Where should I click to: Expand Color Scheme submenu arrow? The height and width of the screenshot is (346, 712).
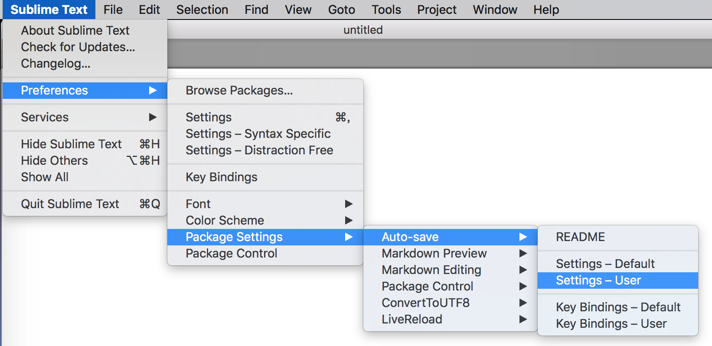[x=349, y=220]
